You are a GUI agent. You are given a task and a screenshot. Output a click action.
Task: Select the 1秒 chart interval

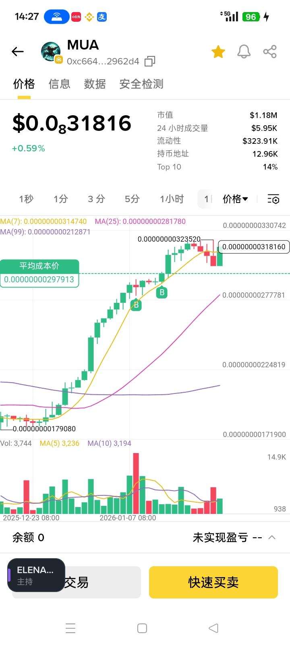[x=26, y=199]
